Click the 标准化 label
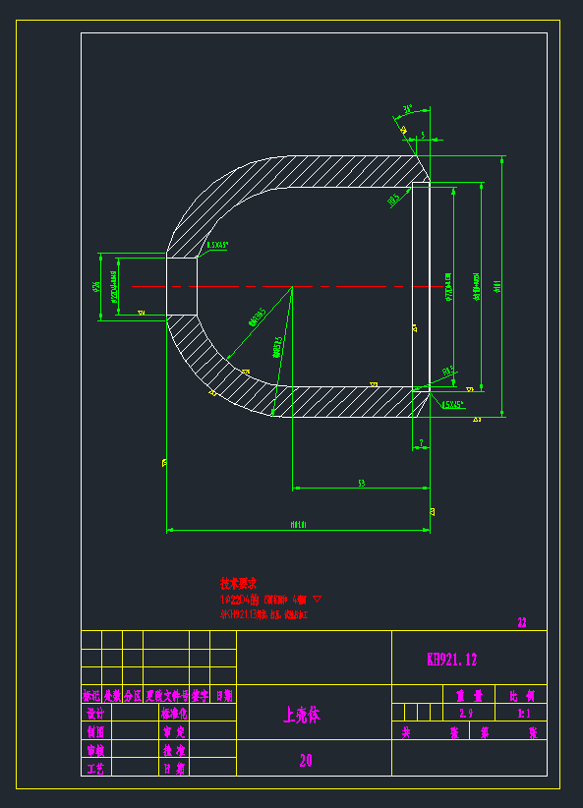The height and width of the screenshot is (808, 583). tap(174, 714)
